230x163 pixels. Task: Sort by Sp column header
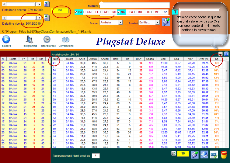pos(217,59)
